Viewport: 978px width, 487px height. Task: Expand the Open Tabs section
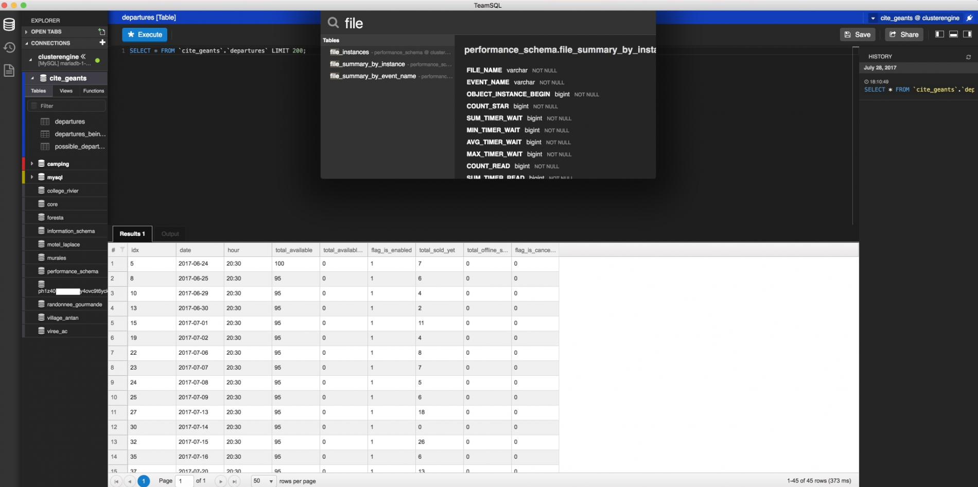[x=26, y=31]
